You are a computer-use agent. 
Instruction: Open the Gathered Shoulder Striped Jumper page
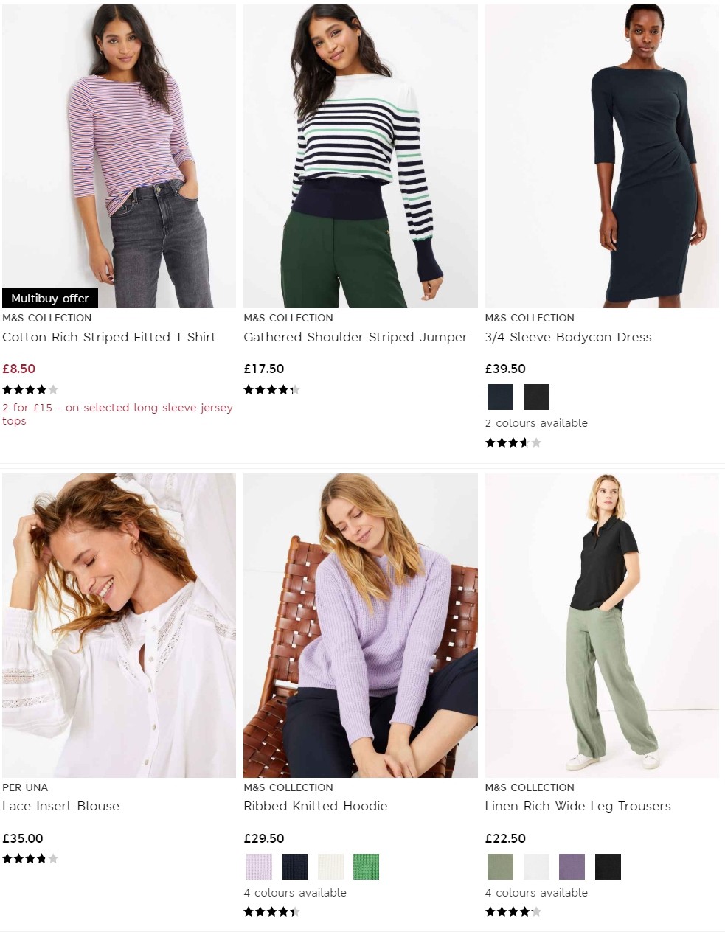pyautogui.click(x=355, y=337)
